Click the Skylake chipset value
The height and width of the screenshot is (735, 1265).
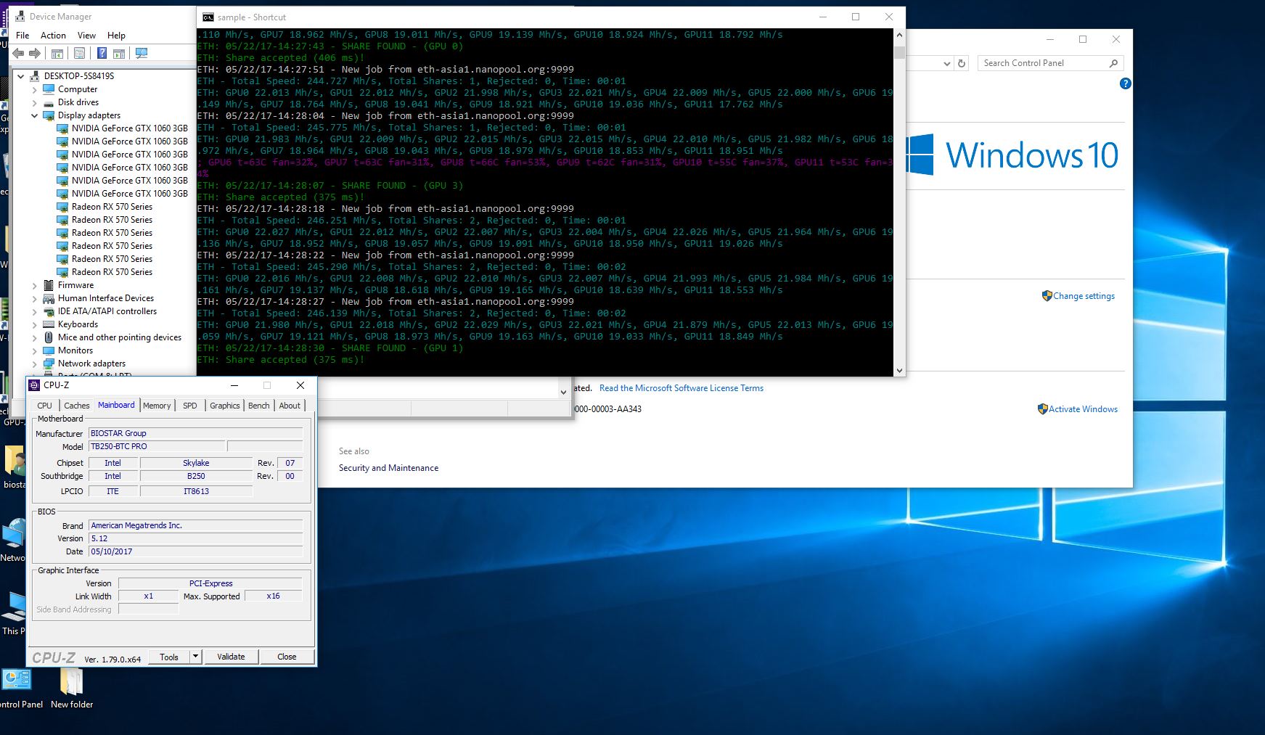pos(196,463)
